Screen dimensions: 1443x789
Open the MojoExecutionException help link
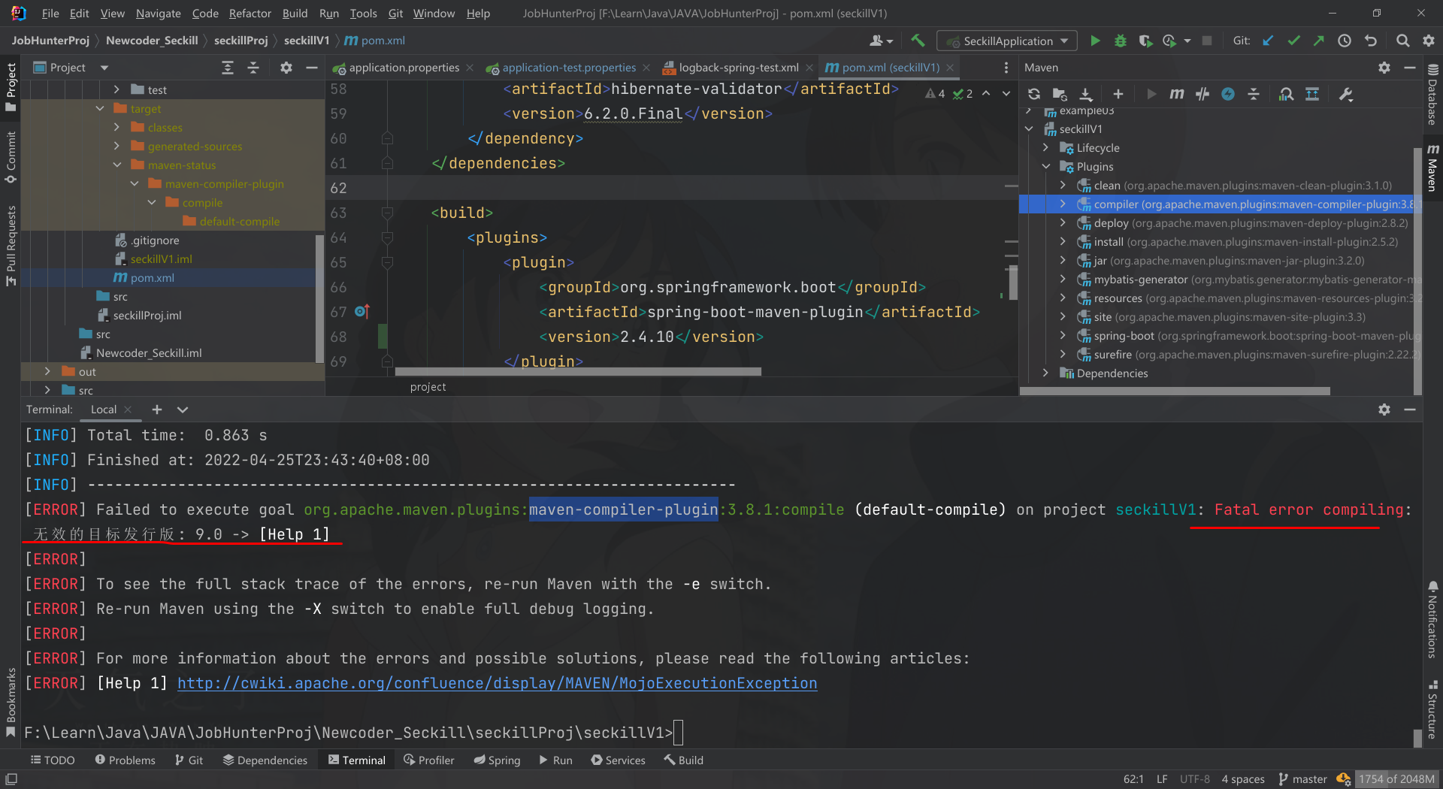(497, 684)
